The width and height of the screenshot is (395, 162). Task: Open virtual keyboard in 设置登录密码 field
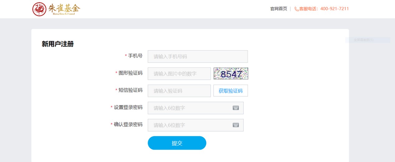pyautogui.click(x=236, y=108)
